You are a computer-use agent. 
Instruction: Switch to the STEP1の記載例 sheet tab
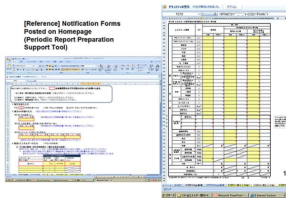(x=194, y=185)
